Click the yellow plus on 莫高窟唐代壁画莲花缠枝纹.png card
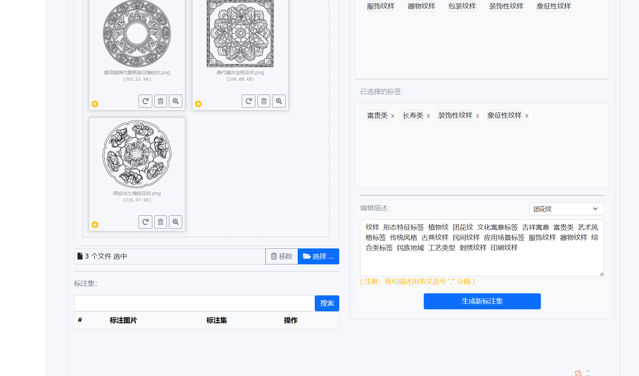Viewport: 639px width, 376px height. (x=95, y=104)
